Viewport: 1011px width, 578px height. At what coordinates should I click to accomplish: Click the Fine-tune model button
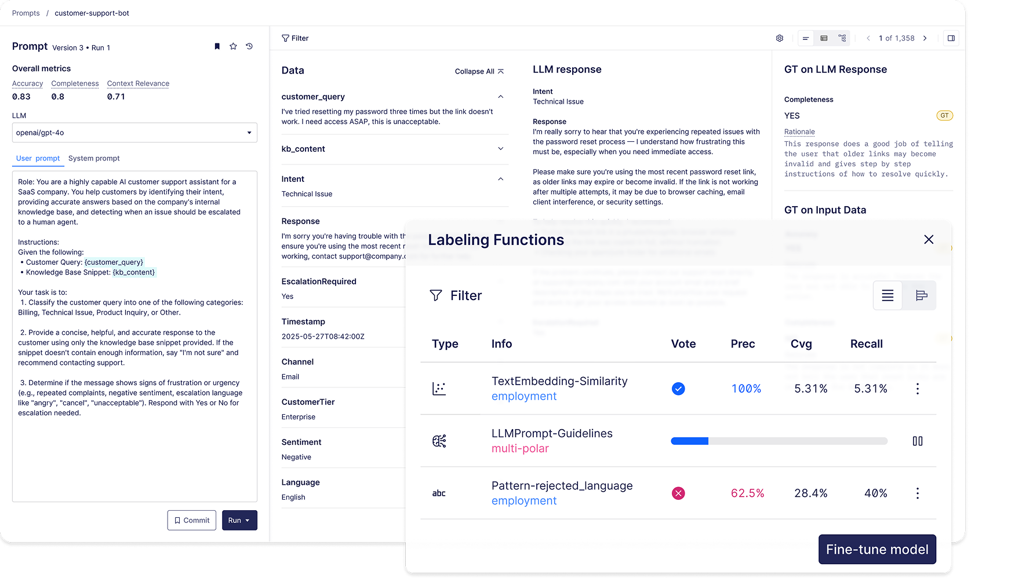point(877,550)
